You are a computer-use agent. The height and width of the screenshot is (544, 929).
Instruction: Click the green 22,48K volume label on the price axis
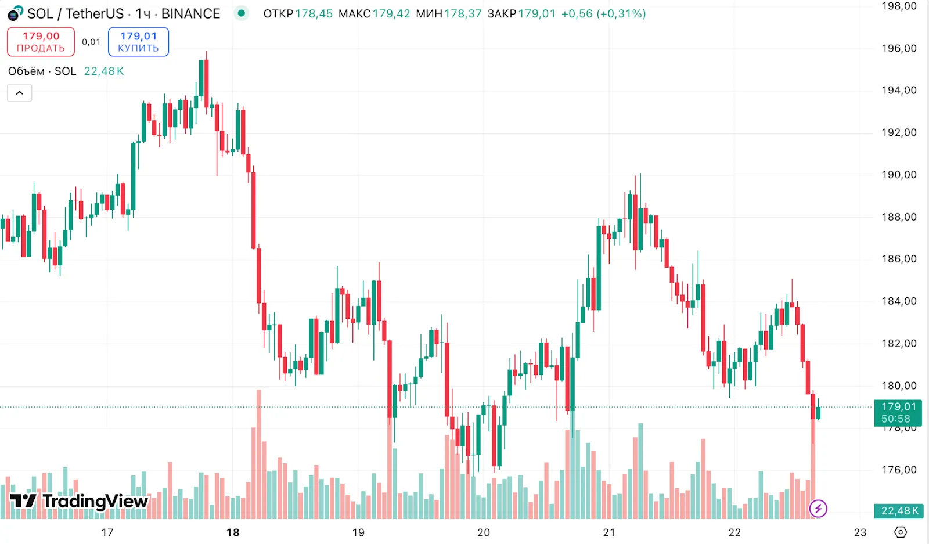point(899,511)
